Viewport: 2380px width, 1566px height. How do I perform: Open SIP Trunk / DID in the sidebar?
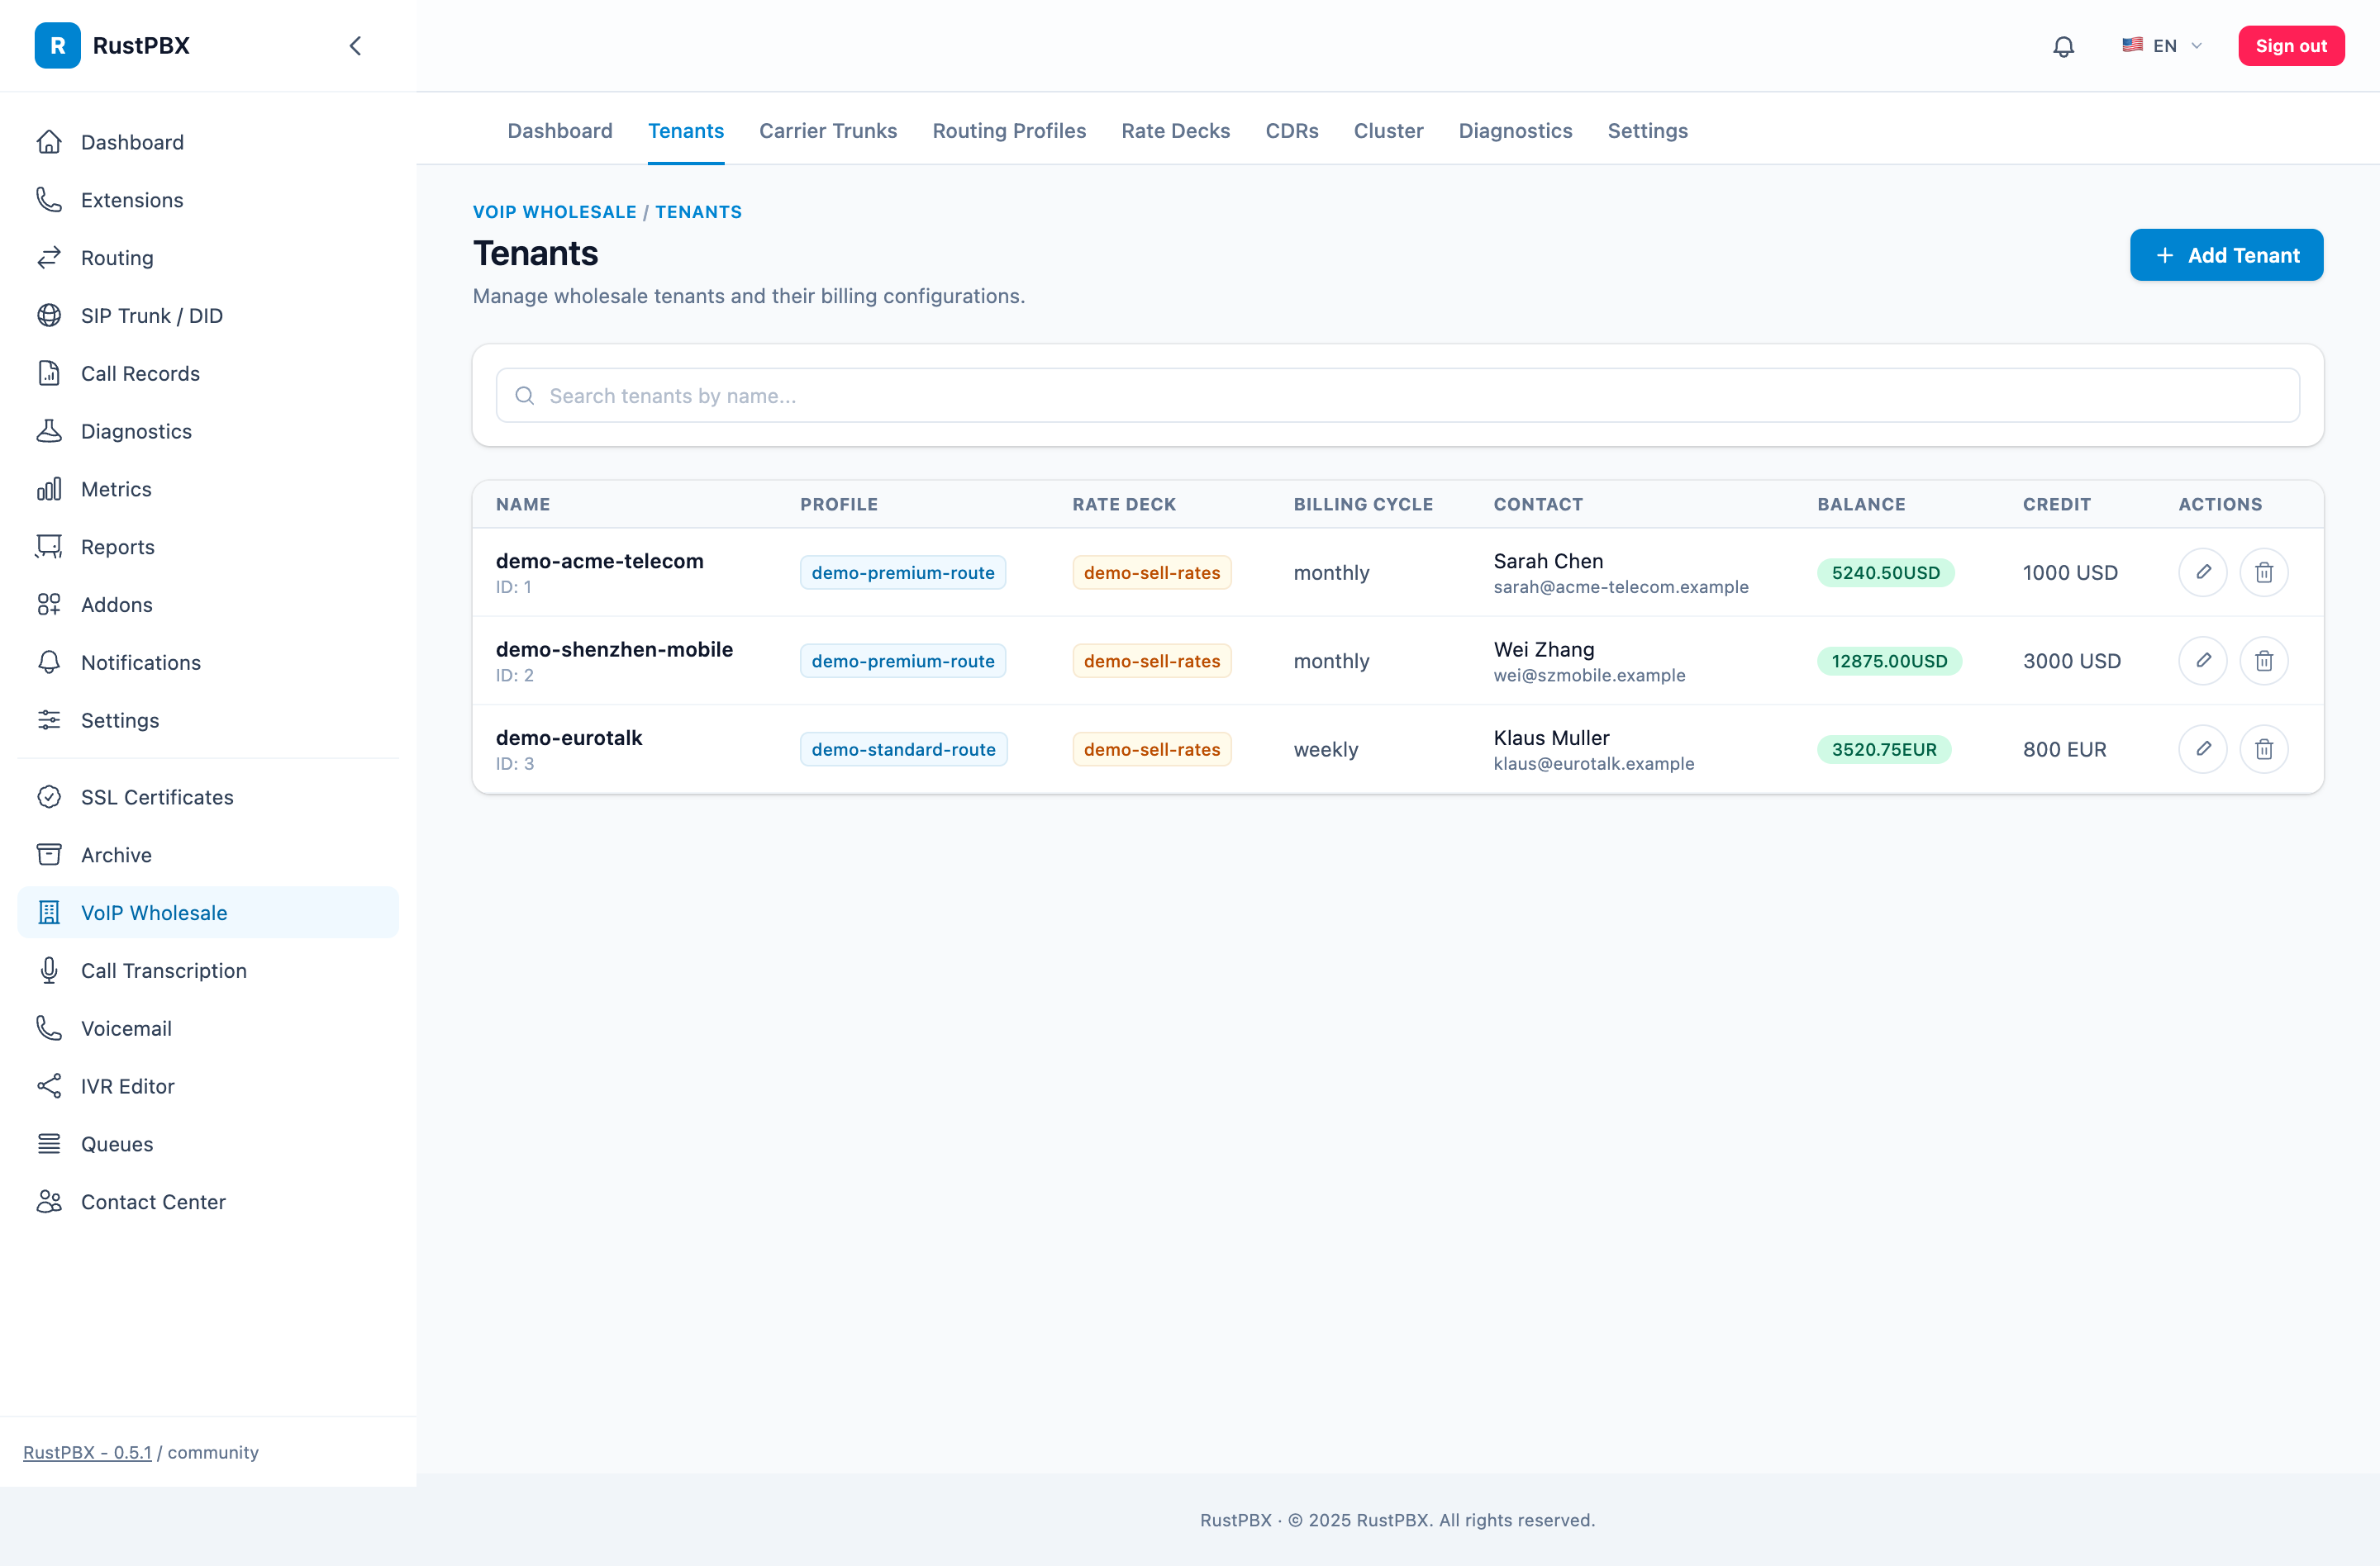pyautogui.click(x=208, y=316)
